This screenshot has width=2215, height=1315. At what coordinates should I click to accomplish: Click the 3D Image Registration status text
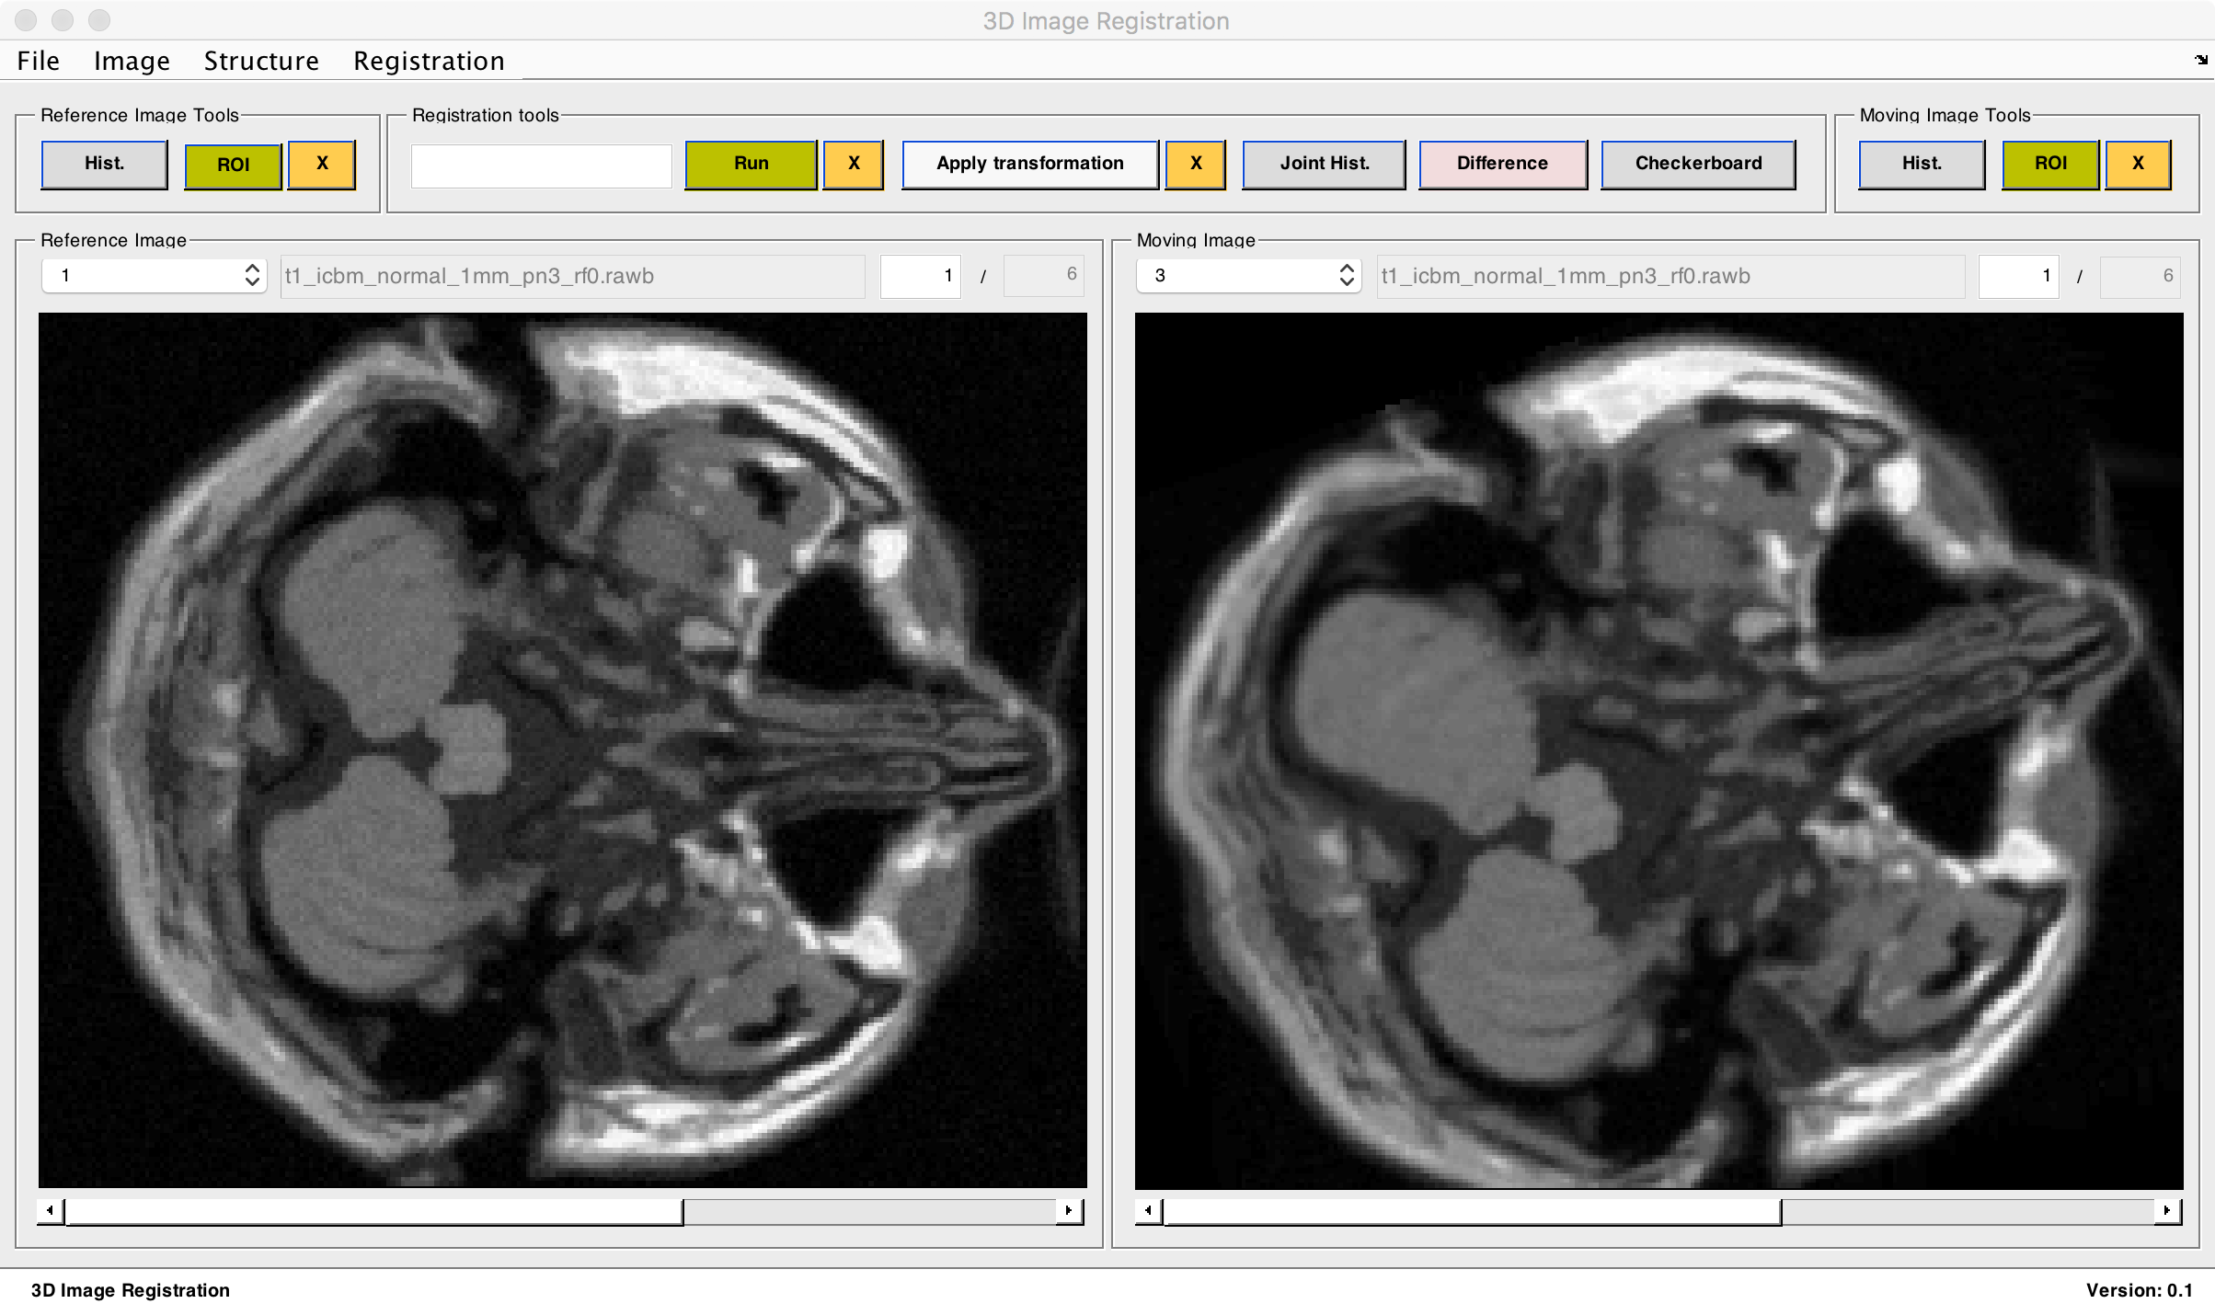click(x=130, y=1290)
